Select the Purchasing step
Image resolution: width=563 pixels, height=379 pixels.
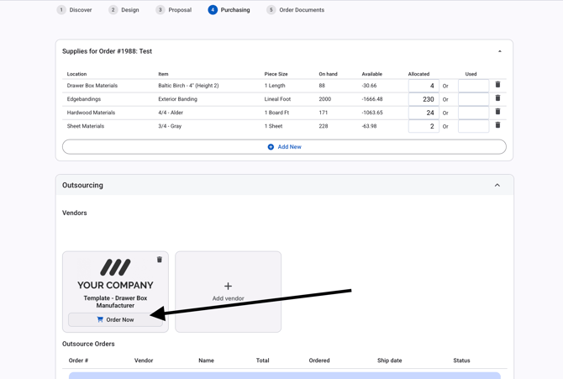tap(229, 10)
